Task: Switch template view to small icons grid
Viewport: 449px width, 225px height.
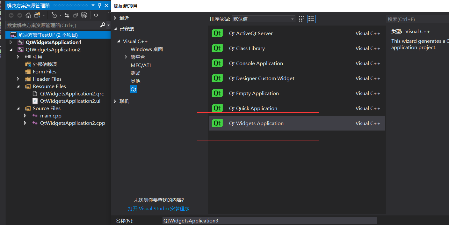Action: 301,19
